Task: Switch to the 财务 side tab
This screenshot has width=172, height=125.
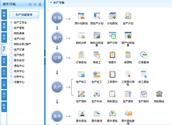Action: 4,61
